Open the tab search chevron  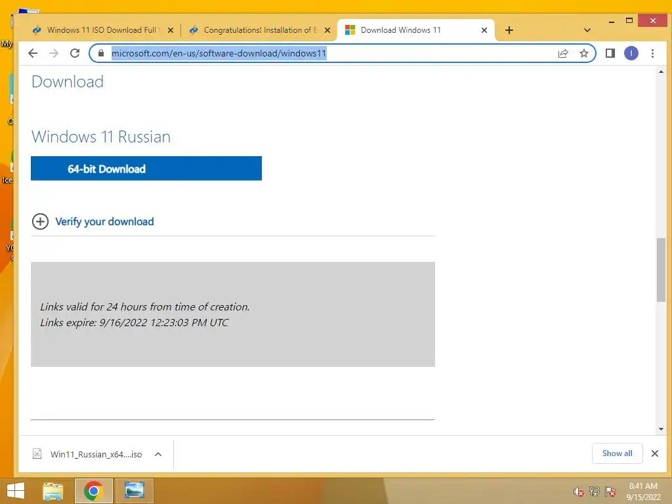point(587,30)
